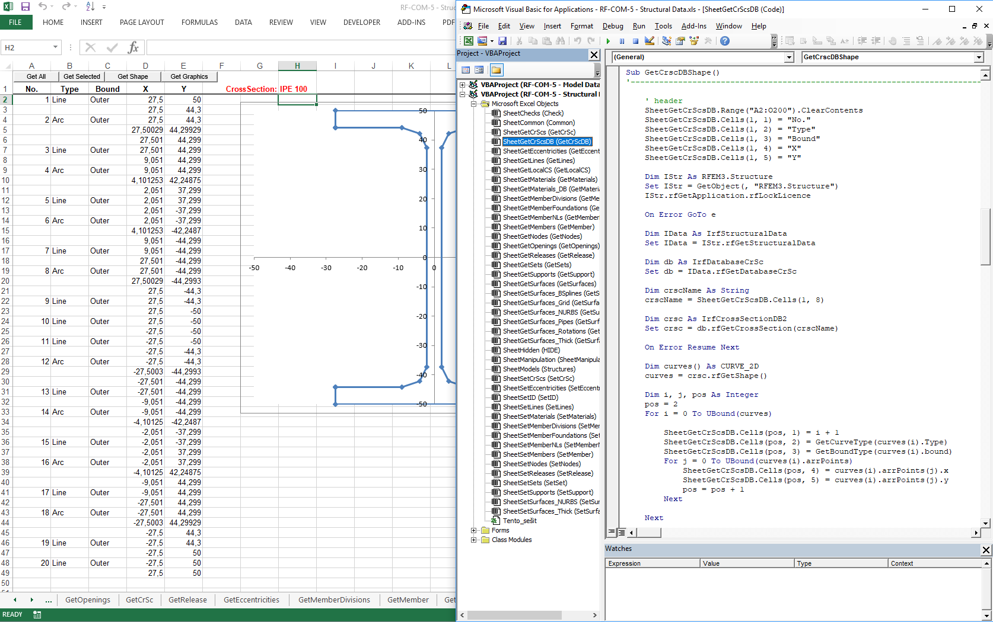Image resolution: width=993 pixels, height=622 pixels.
Task: Run the current macro with the Run button
Action: 608,41
